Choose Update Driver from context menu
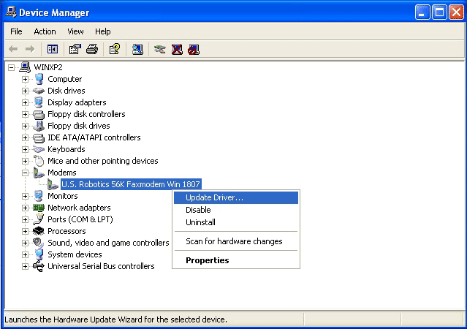 214,197
